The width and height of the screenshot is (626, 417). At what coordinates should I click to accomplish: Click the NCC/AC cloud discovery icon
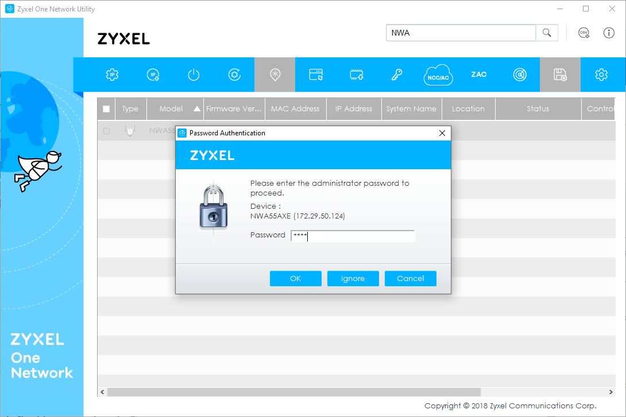(438, 75)
